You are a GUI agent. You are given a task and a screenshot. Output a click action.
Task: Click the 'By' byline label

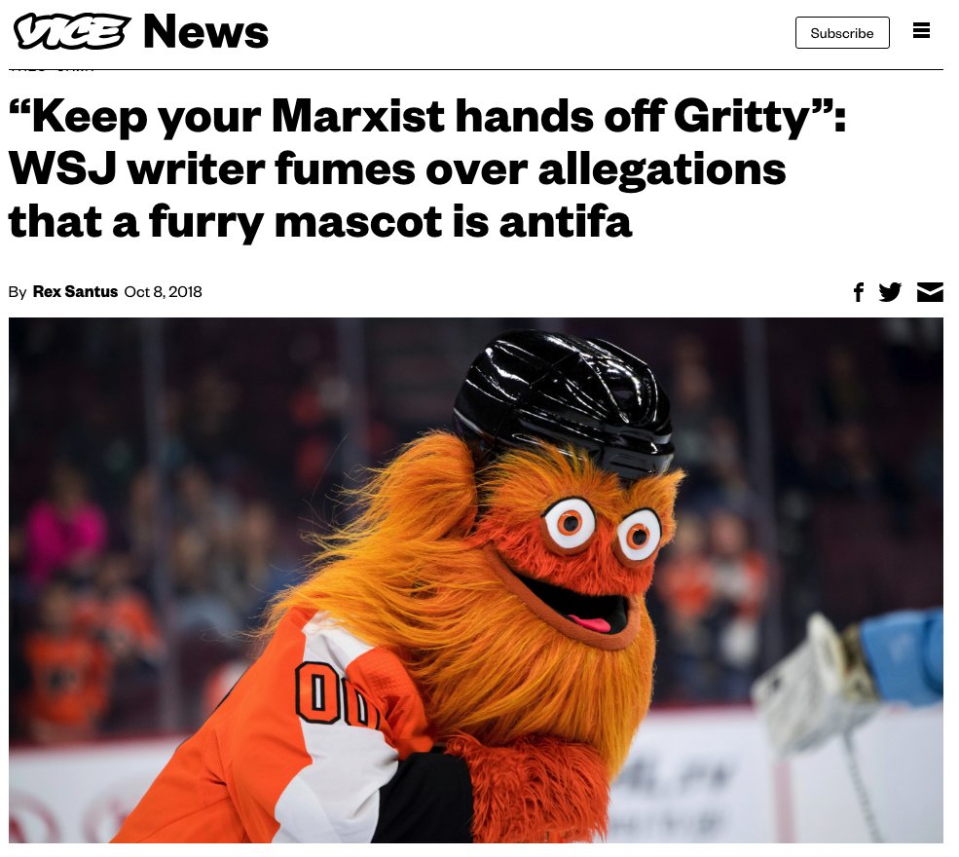click(18, 292)
